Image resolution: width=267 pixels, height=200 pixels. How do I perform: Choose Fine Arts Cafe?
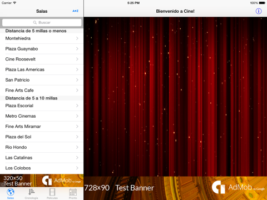point(42,90)
